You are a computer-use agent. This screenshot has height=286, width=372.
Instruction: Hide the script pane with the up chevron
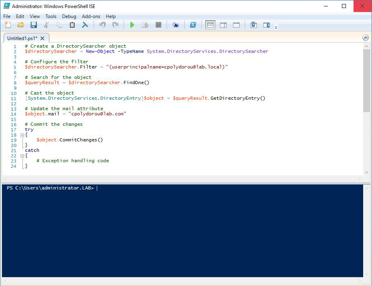[x=365, y=37]
